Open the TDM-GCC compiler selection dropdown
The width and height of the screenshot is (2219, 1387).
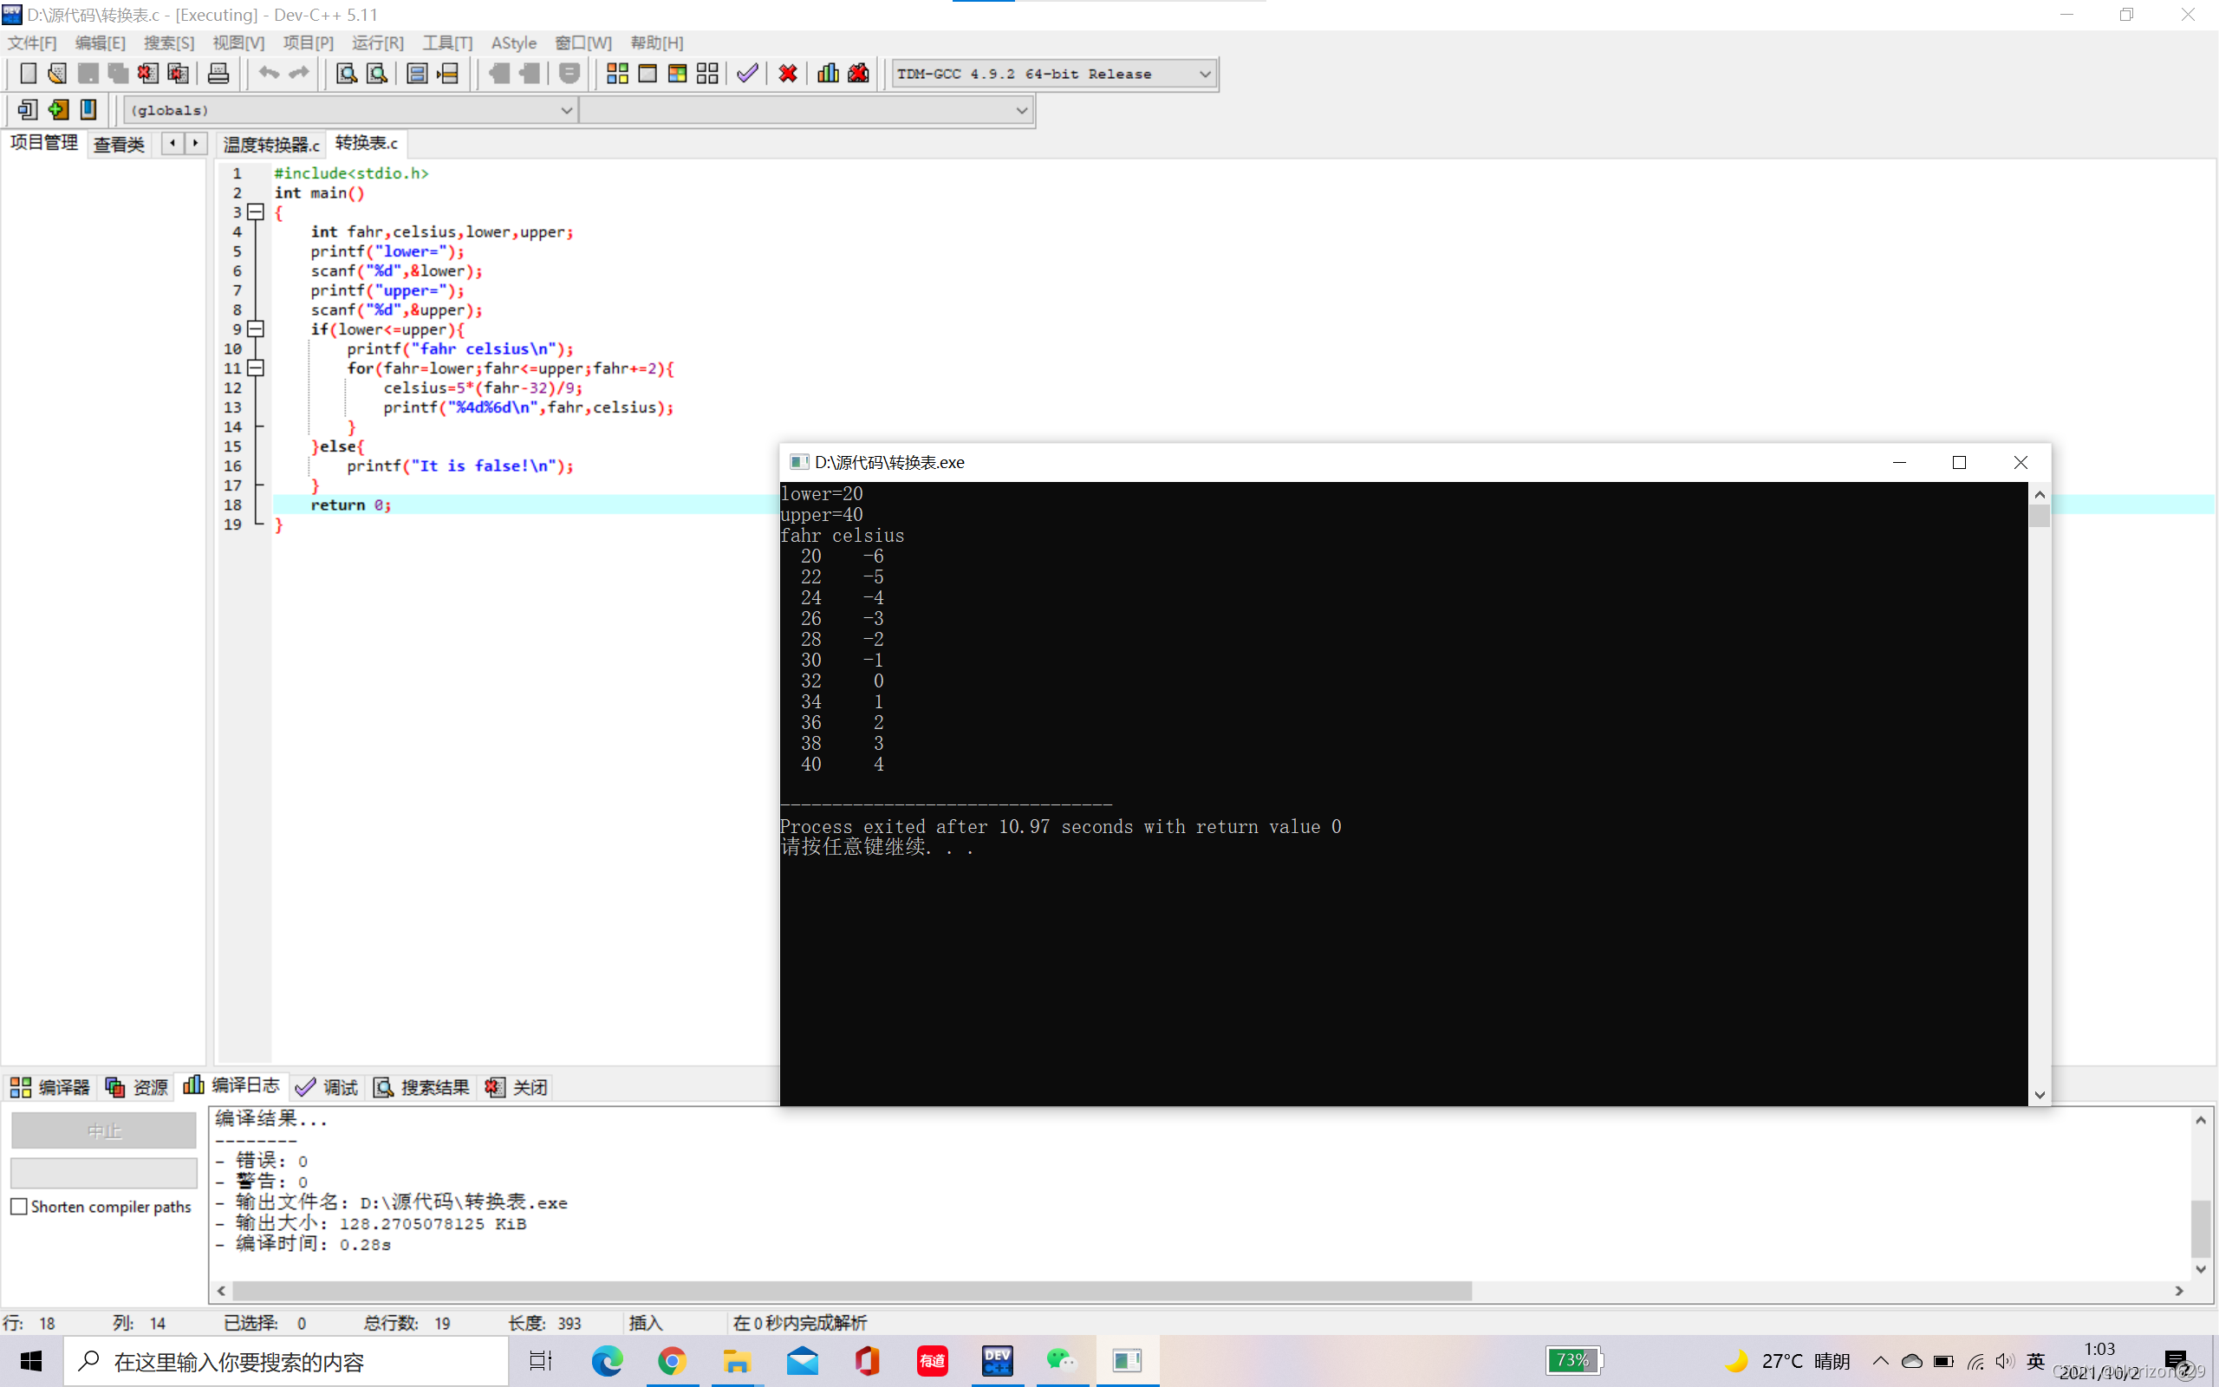pos(1205,75)
